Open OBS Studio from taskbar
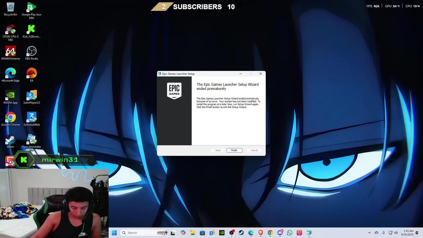Screen dimensions: 423x238 (232, 233)
